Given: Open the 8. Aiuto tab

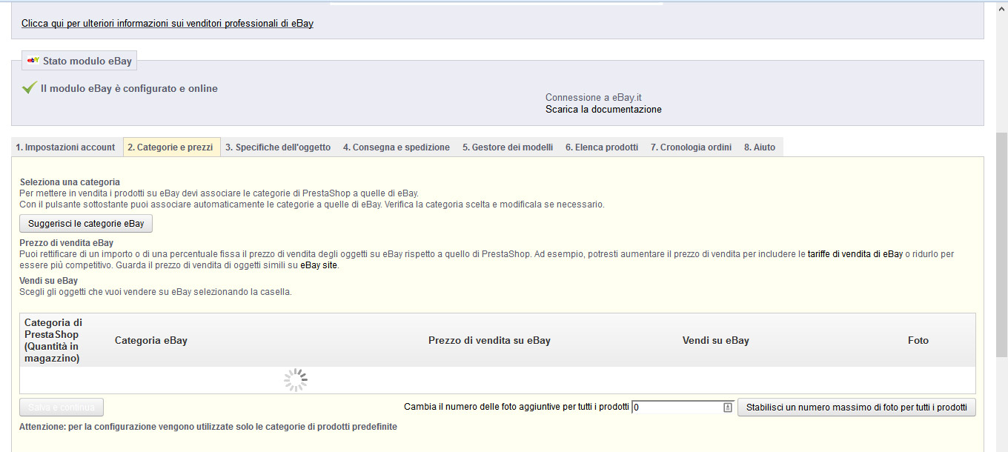Looking at the screenshot, I should [x=760, y=147].
